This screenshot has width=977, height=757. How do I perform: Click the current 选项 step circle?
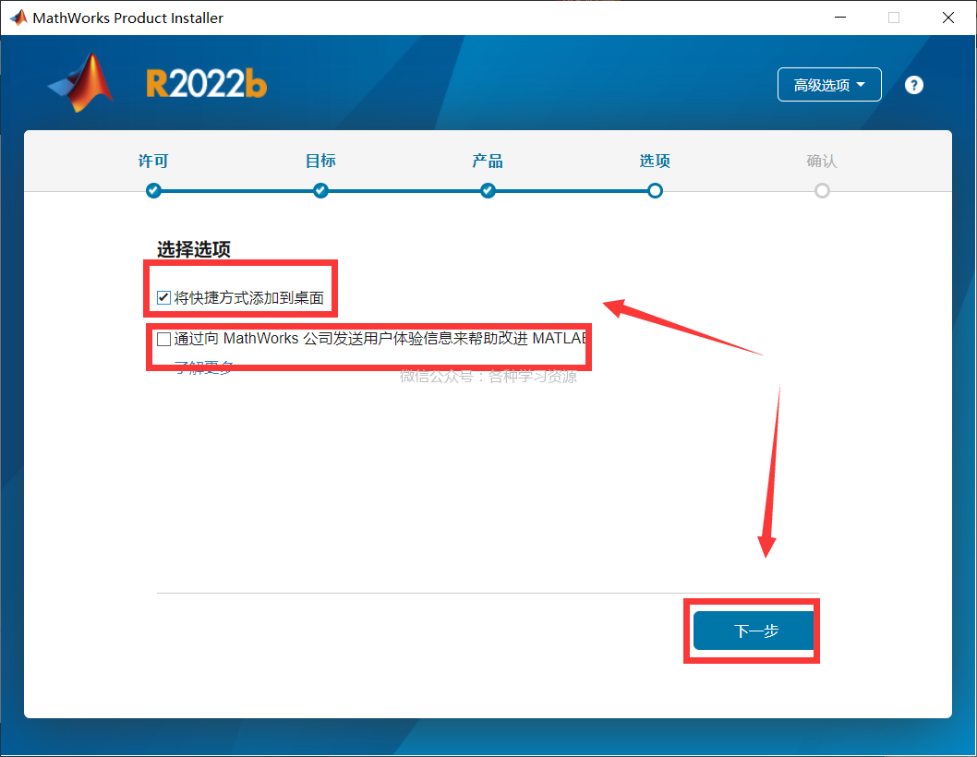click(655, 191)
